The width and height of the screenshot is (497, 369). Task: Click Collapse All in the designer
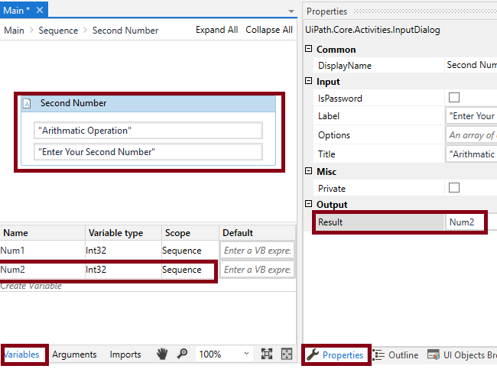click(x=269, y=30)
